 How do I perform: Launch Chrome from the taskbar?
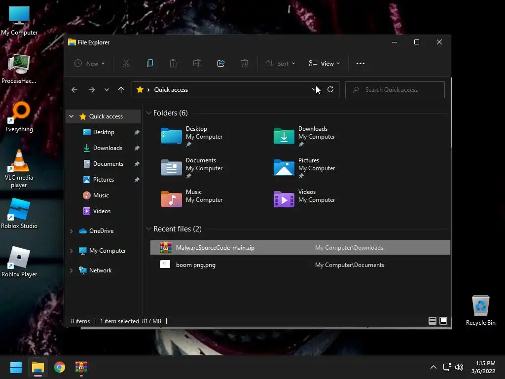(60, 367)
